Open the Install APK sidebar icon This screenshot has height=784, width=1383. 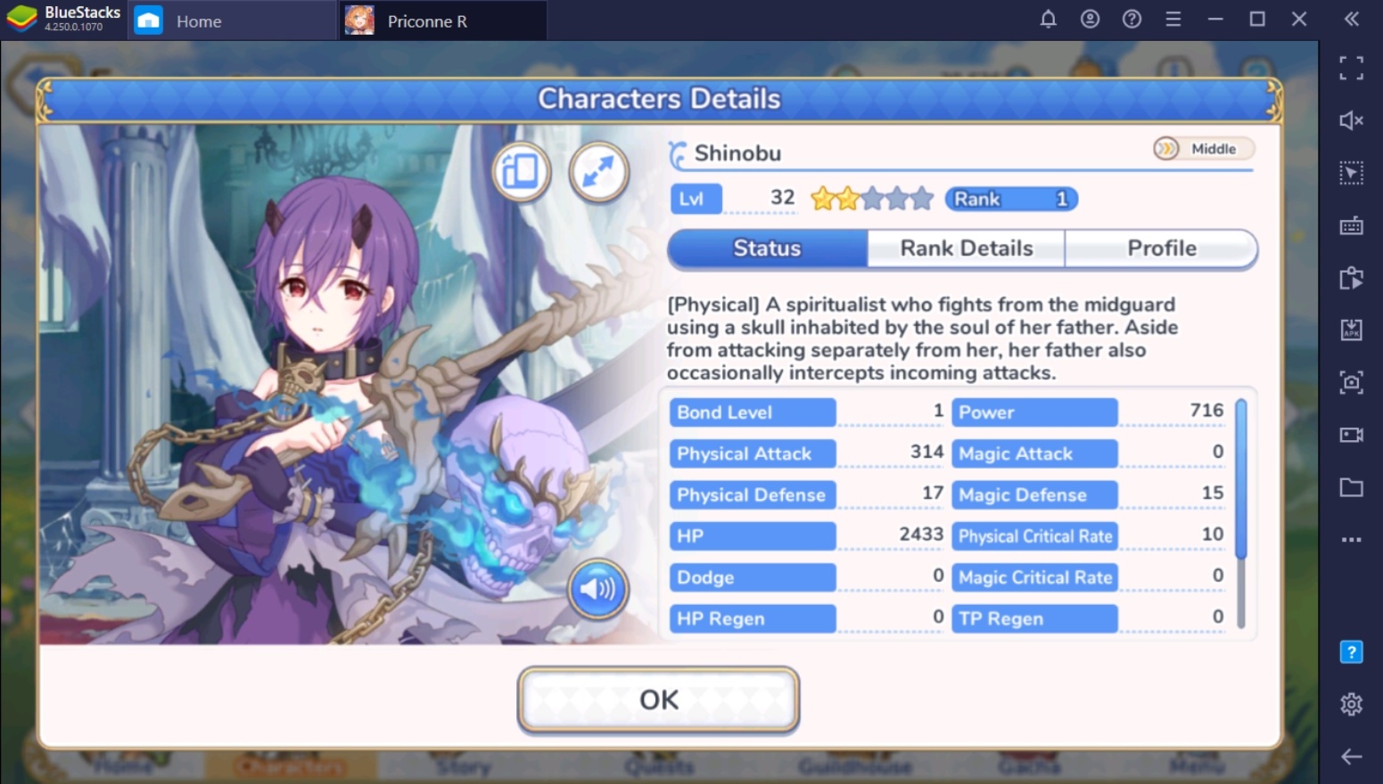[1351, 331]
